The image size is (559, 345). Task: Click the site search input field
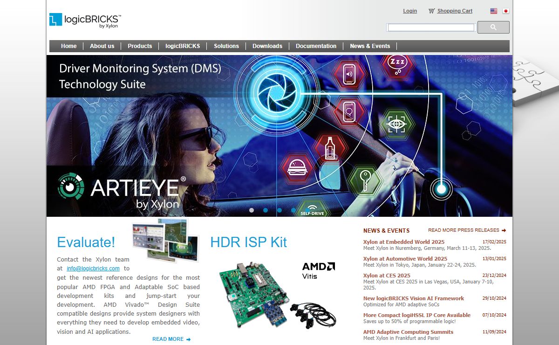431,28
